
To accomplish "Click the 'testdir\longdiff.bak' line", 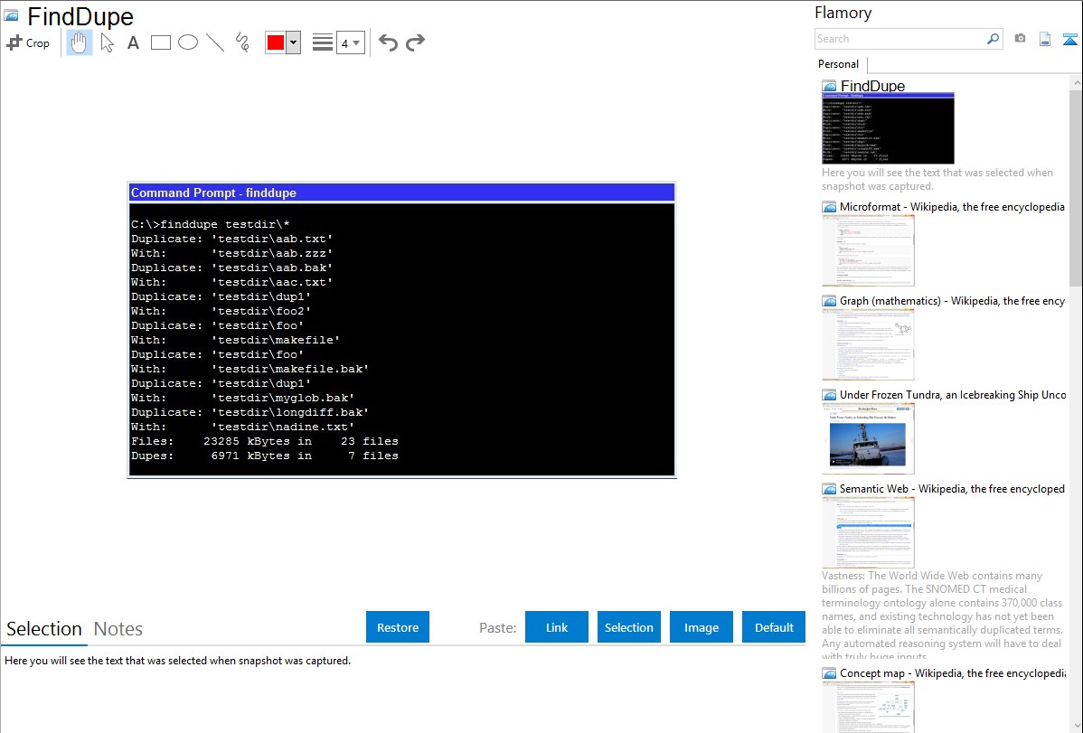I will pos(250,412).
